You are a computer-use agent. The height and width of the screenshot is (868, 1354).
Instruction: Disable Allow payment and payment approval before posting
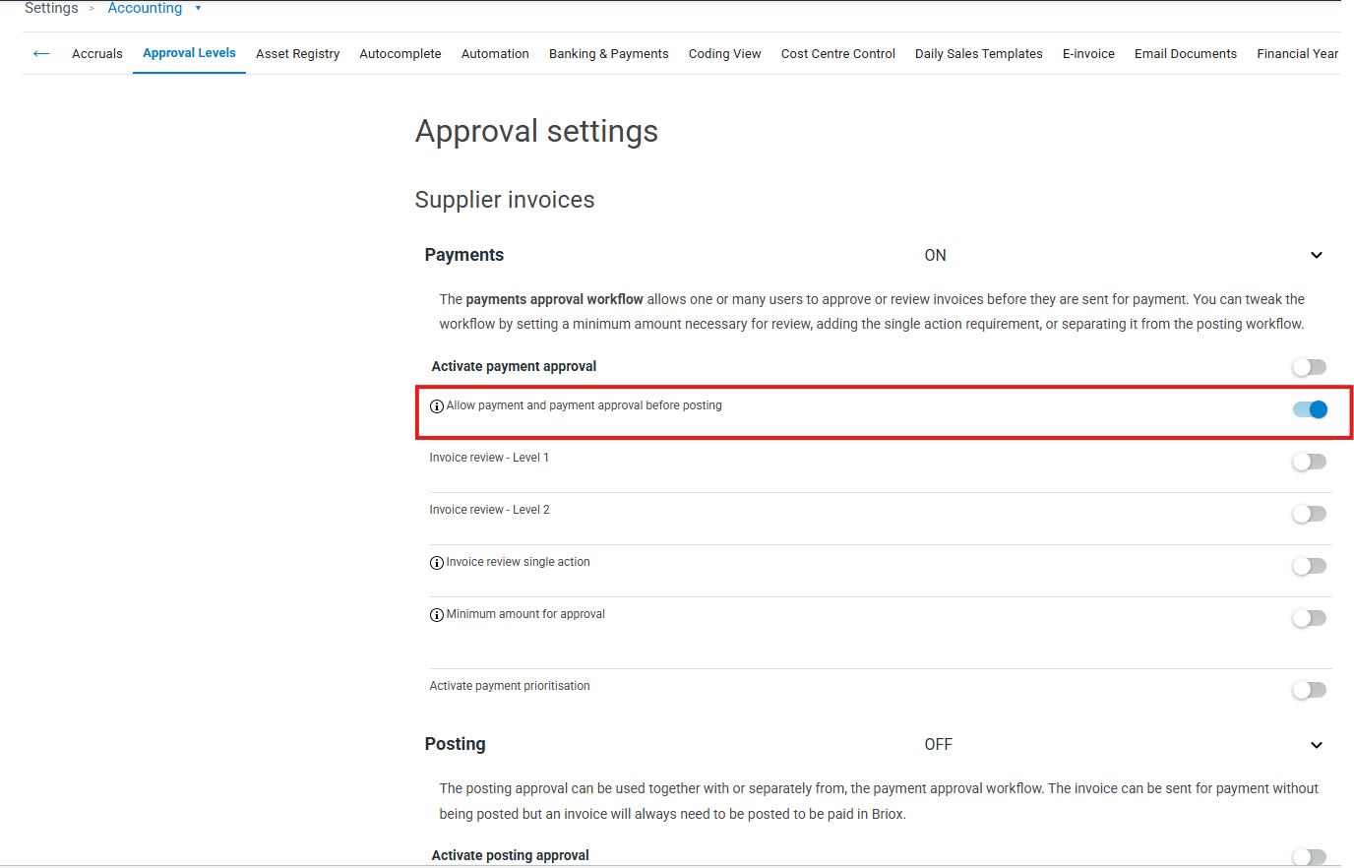(1309, 409)
